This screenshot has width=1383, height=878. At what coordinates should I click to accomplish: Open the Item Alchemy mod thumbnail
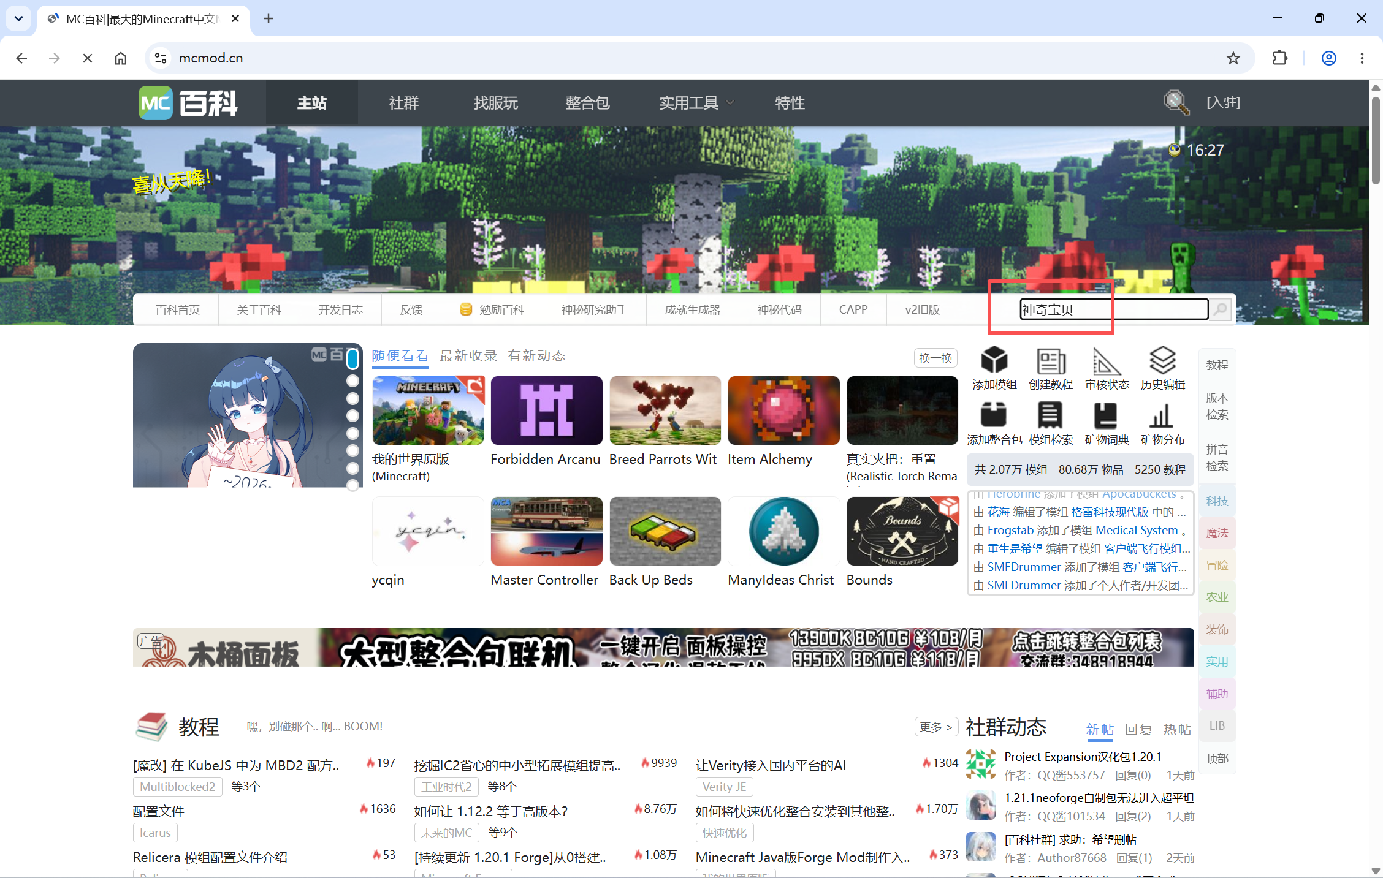coord(783,411)
